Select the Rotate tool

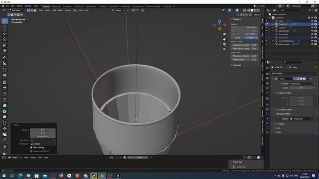coord(4,39)
